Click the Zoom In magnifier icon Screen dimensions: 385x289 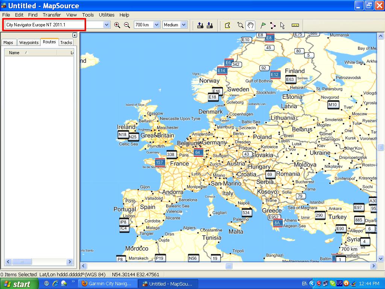coord(117,25)
